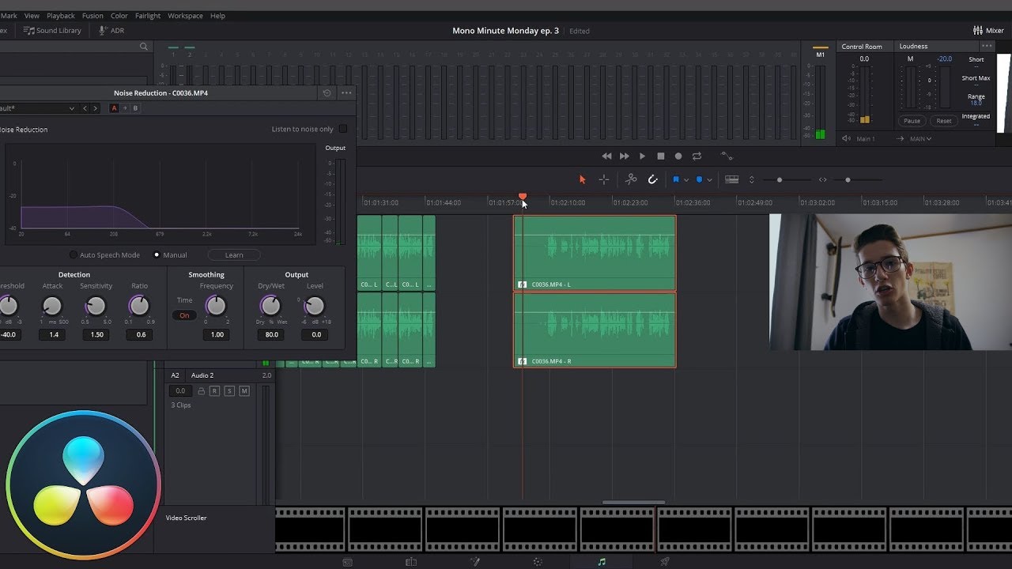Select the range crosshair tool
The image size is (1012, 569).
[604, 179]
